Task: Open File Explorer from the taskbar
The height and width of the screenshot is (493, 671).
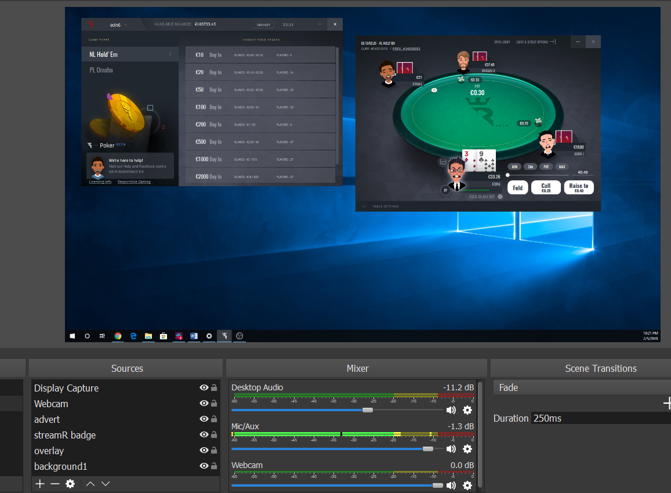Action: [148, 336]
